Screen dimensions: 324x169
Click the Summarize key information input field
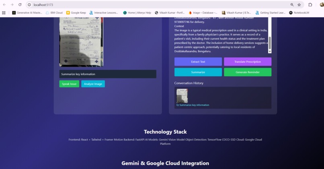(x=108, y=74)
